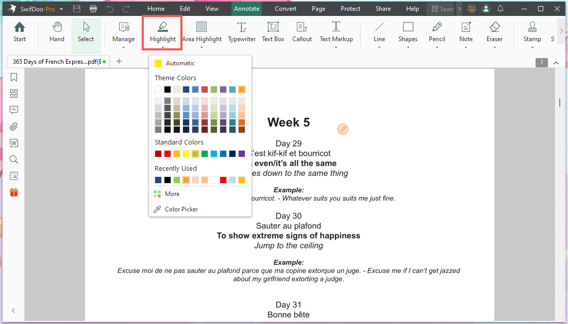Activate the Pencil drawing tool
The image size is (568, 324).
[437, 32]
